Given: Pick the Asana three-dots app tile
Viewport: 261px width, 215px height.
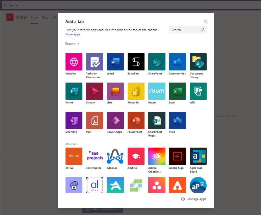Looking at the screenshot, I should (157, 185).
